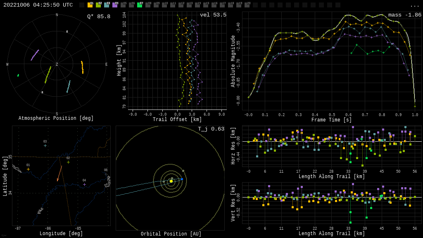Click the UTC timestamp at top left
Screen dimensions: 423x238
point(38,5)
